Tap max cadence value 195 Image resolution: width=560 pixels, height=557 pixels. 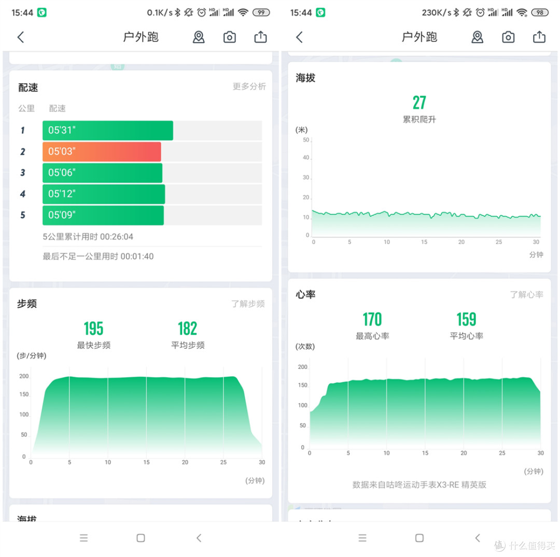coord(93,329)
